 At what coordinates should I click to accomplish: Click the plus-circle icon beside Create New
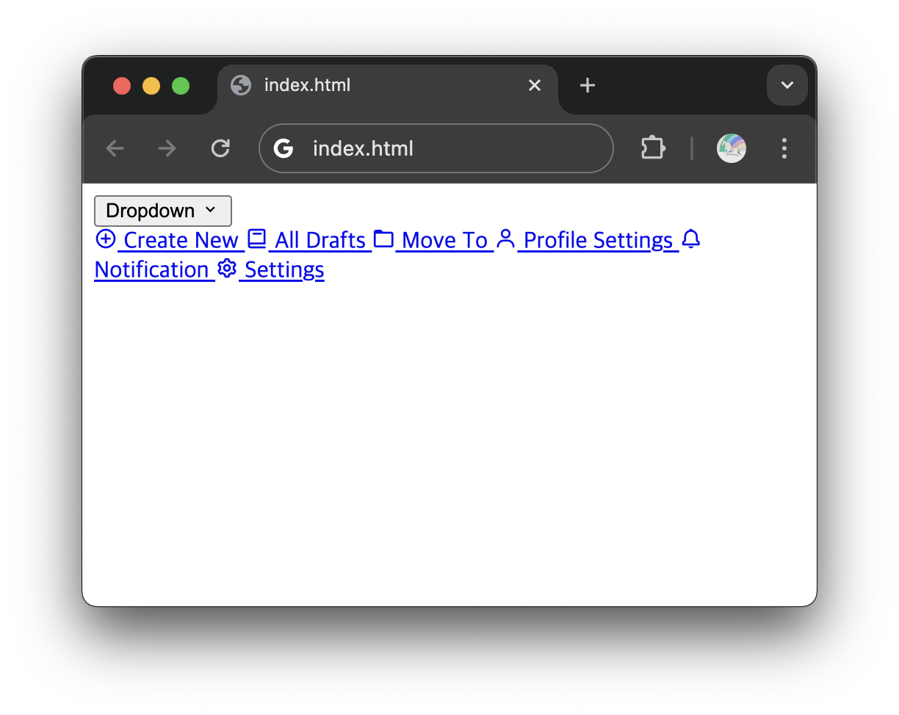pos(106,239)
